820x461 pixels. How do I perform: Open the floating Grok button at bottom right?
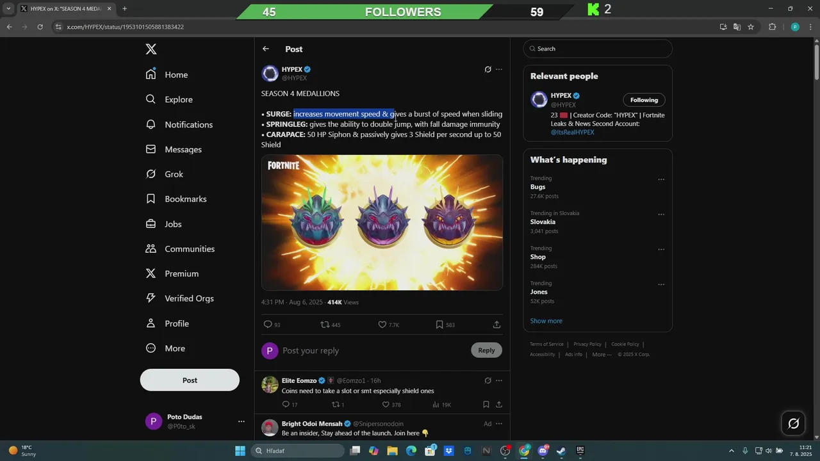click(793, 423)
